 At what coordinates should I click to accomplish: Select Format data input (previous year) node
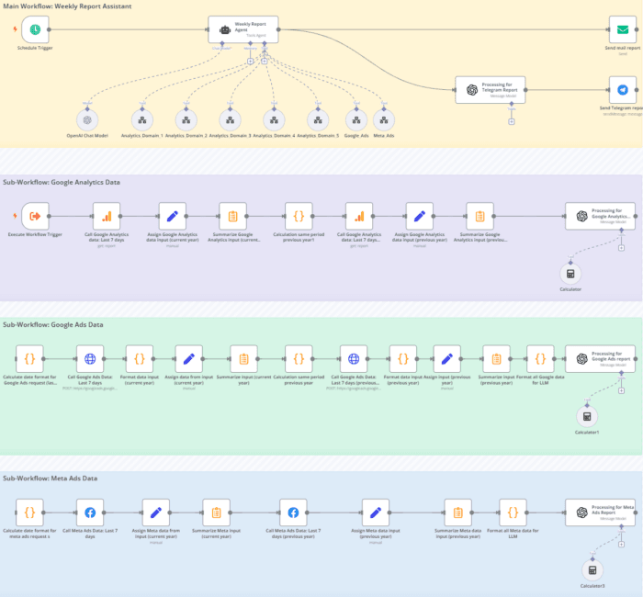click(x=403, y=359)
